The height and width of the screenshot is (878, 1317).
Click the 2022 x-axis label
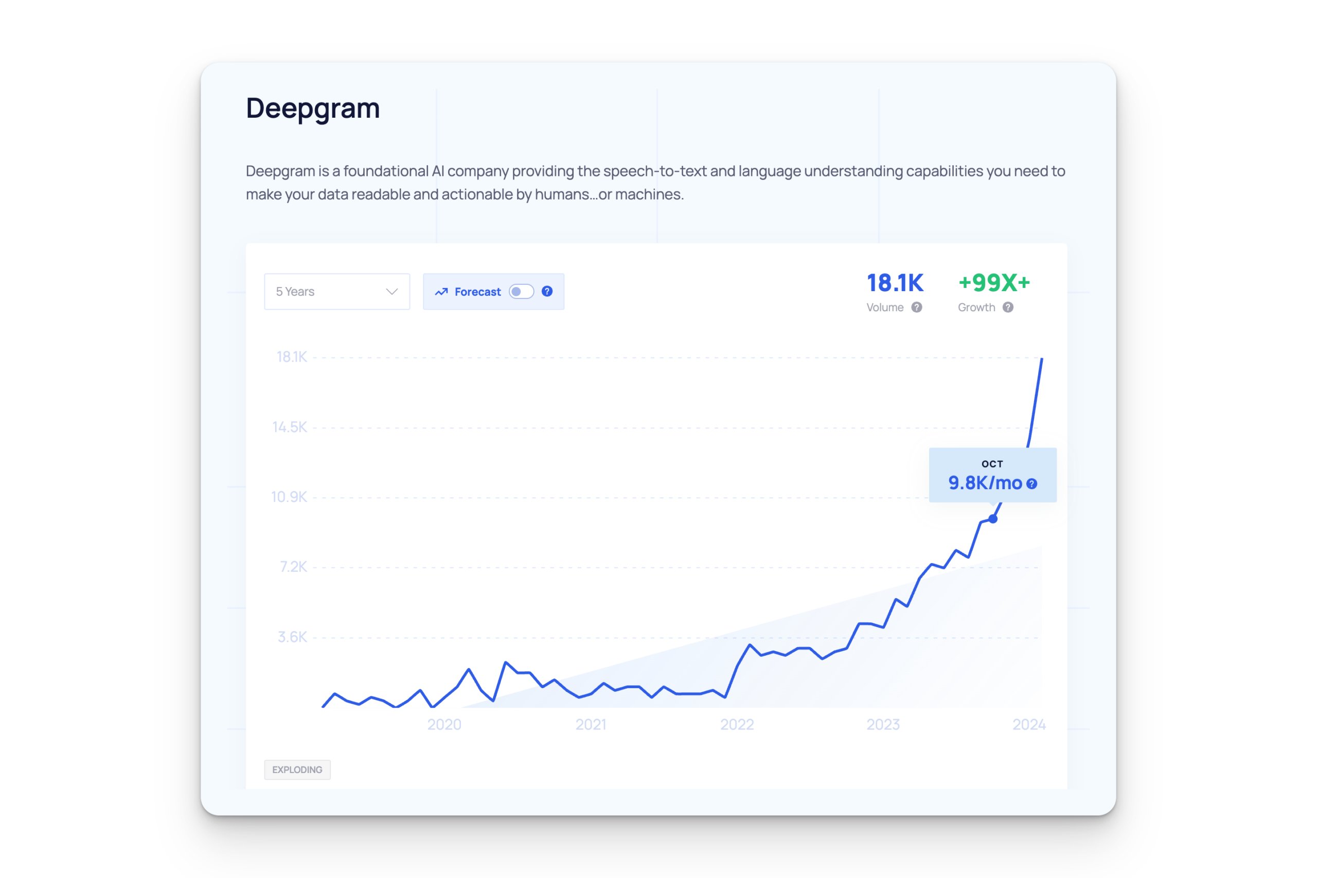coord(737,725)
